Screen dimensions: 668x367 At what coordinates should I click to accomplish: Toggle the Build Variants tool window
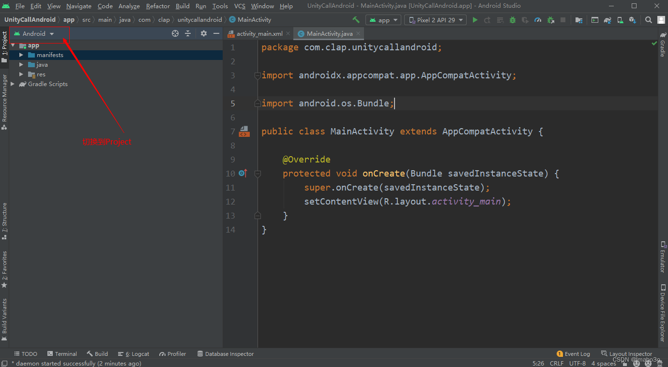coord(4,320)
